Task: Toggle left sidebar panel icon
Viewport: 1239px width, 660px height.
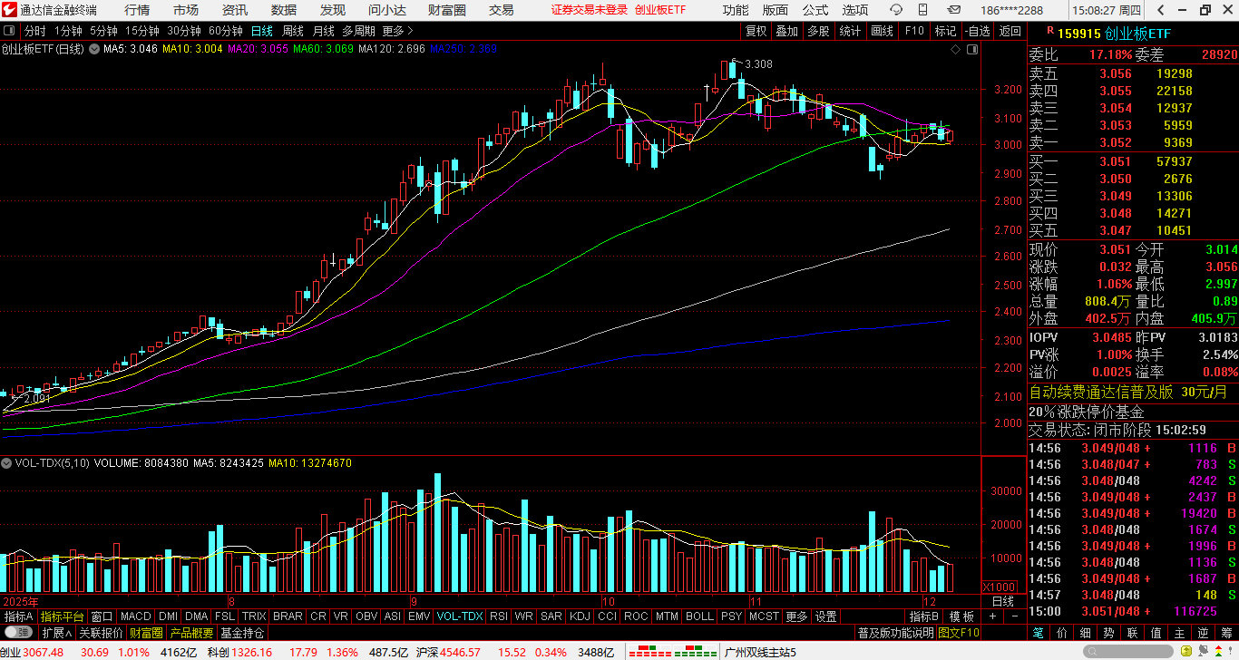Action: click(10, 31)
